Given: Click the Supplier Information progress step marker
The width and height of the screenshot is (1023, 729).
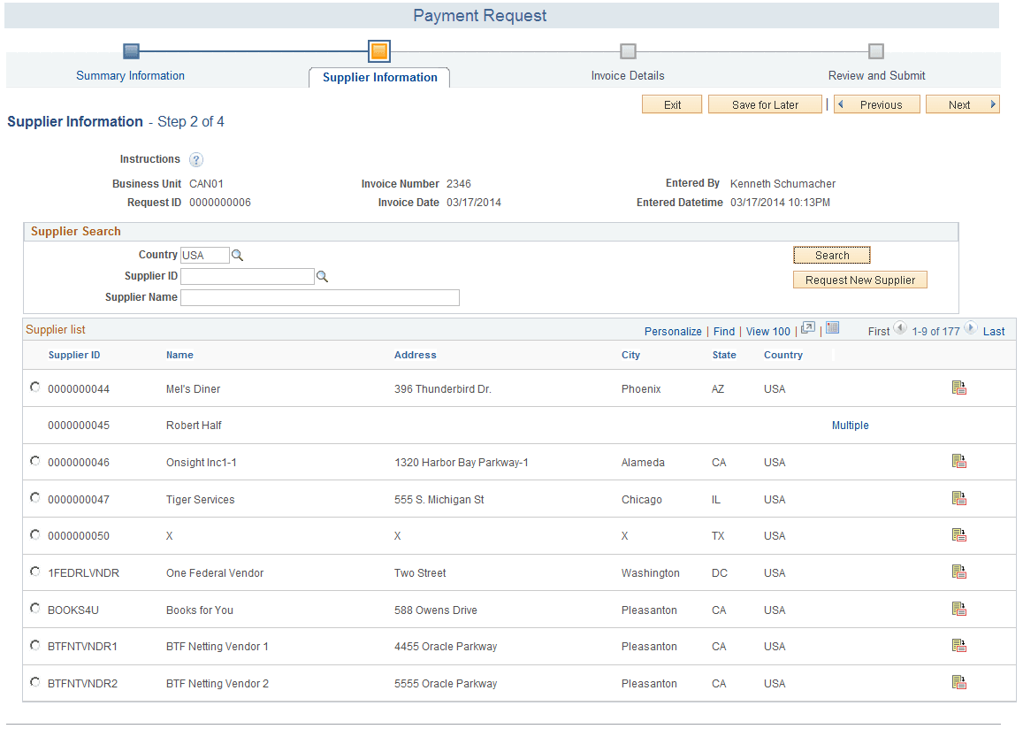Looking at the screenshot, I should pos(378,51).
